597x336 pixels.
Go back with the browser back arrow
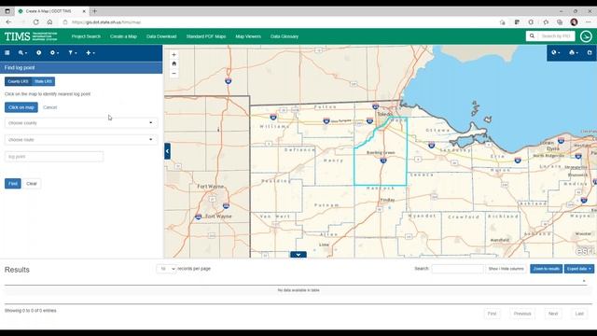(x=8, y=22)
